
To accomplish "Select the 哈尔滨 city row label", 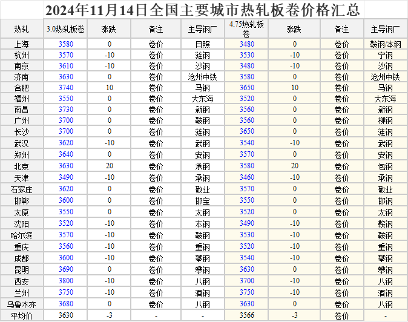I will pos(21,235).
